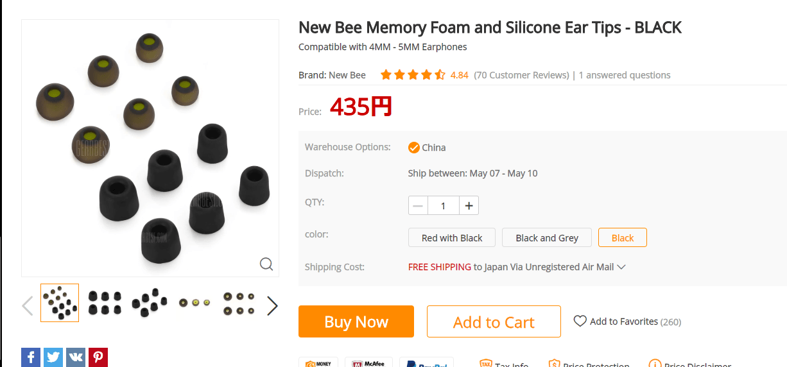Share product on Twitter
787x367 pixels.
tap(53, 357)
